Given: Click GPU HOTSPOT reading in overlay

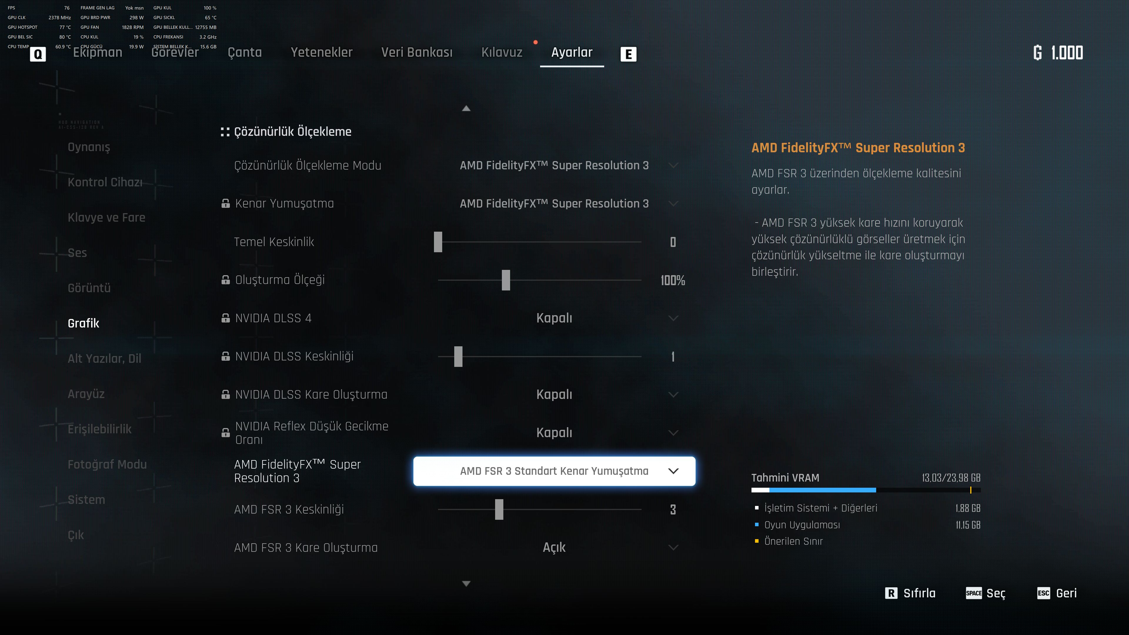Looking at the screenshot, I should (x=39, y=27).
